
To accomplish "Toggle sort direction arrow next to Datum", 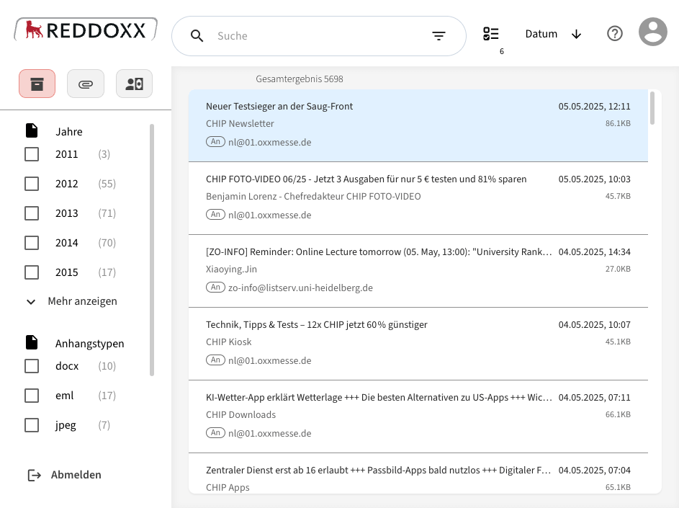I will point(576,35).
